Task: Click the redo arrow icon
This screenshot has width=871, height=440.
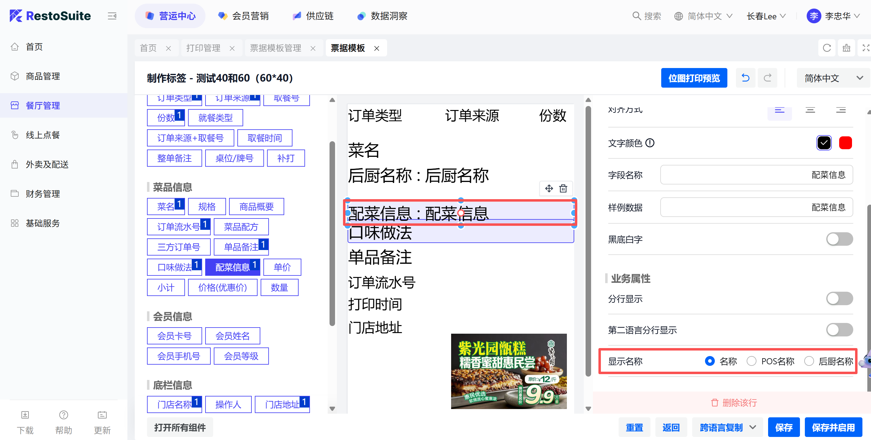Action: 767,78
